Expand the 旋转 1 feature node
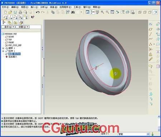The width and height of the screenshot is (161, 137). [x=3, y=48]
